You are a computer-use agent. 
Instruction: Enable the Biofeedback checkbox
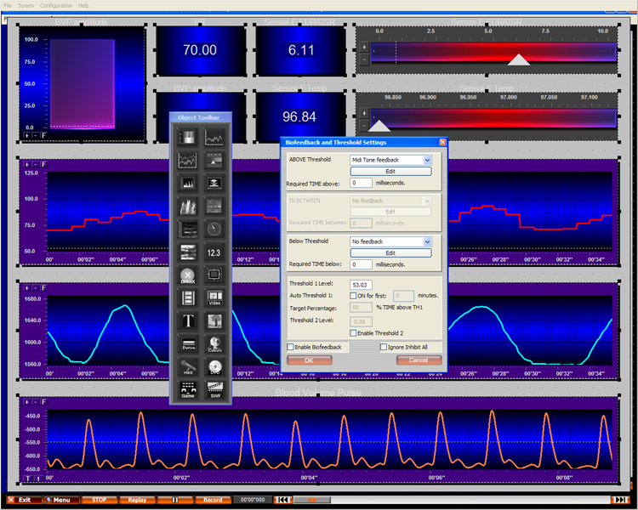point(292,347)
